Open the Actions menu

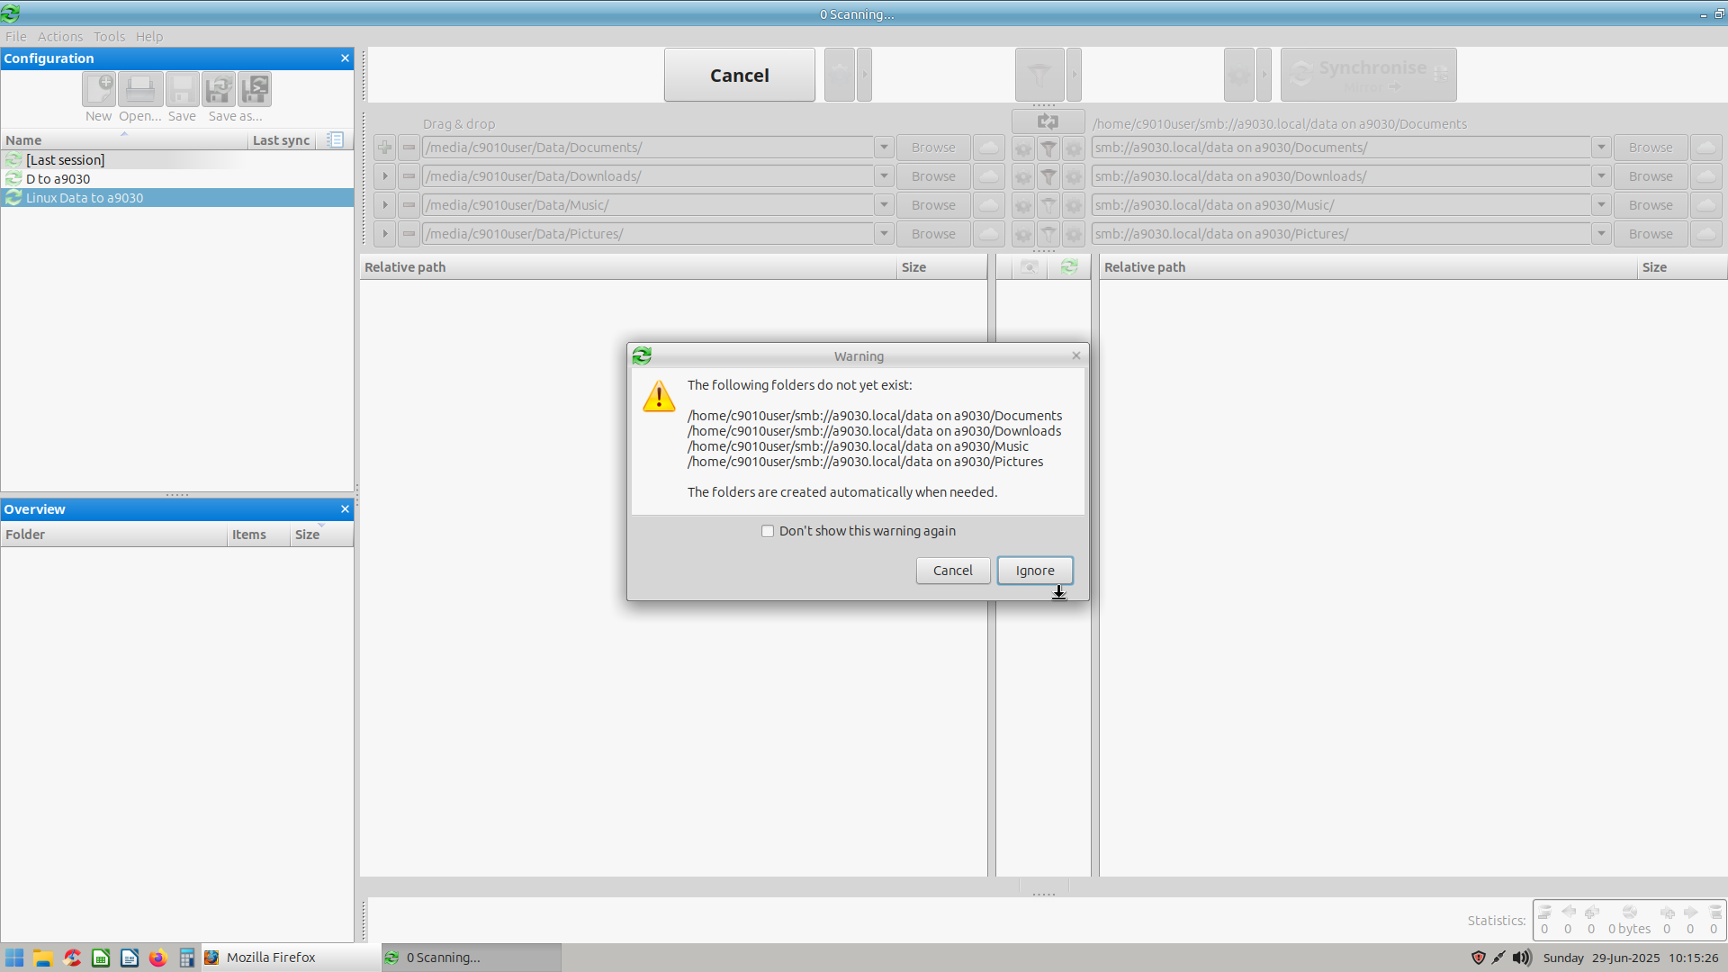(x=60, y=37)
